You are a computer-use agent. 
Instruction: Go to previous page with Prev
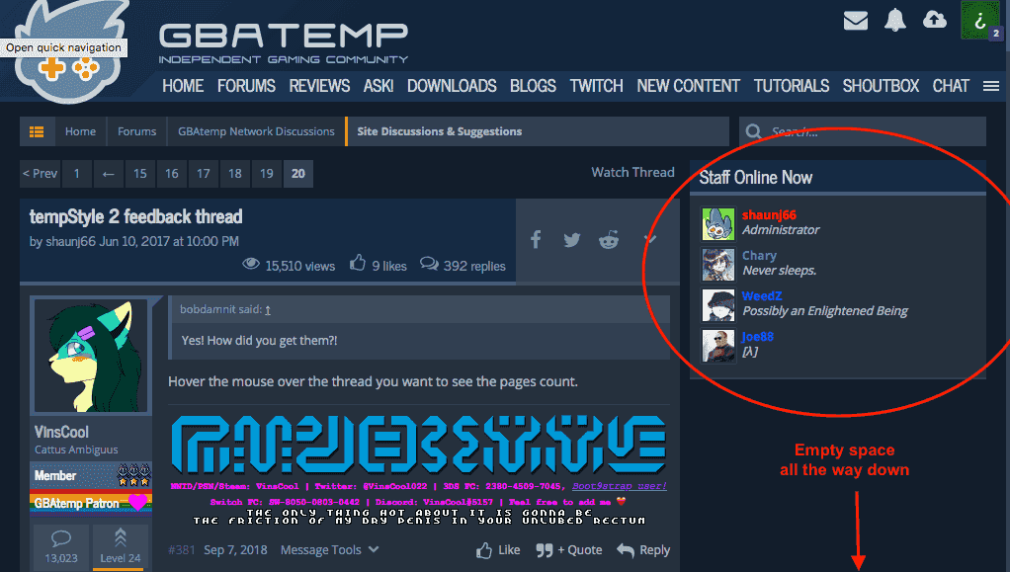[40, 174]
